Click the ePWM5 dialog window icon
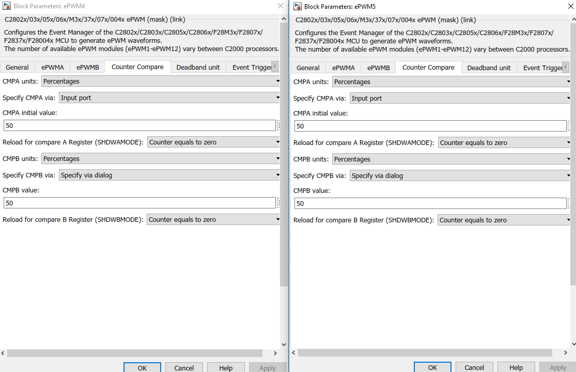 [297, 6]
